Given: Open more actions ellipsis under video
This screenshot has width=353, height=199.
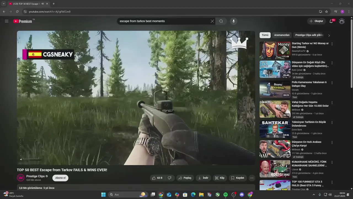Looking at the screenshot, I should click(x=252, y=178).
